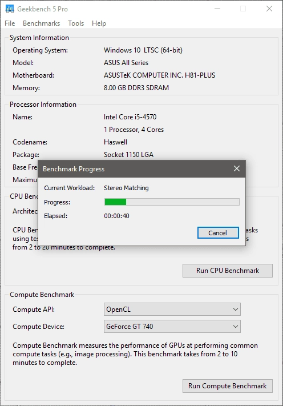Click the 'Compute Benchmark' group heading

click(42, 295)
